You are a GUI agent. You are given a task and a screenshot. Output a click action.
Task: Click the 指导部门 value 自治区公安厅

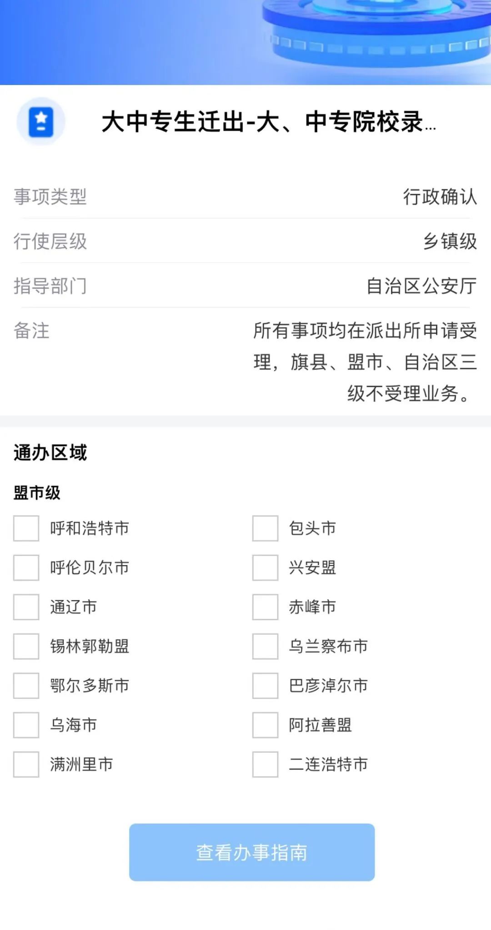tap(421, 287)
